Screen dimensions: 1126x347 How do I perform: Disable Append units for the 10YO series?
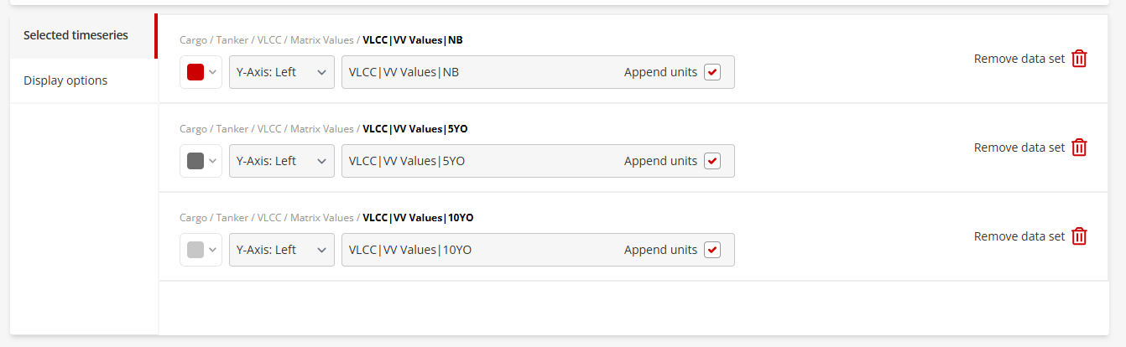click(712, 250)
